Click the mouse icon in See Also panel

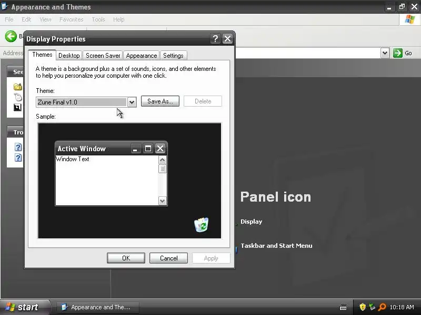[x=18, y=97]
